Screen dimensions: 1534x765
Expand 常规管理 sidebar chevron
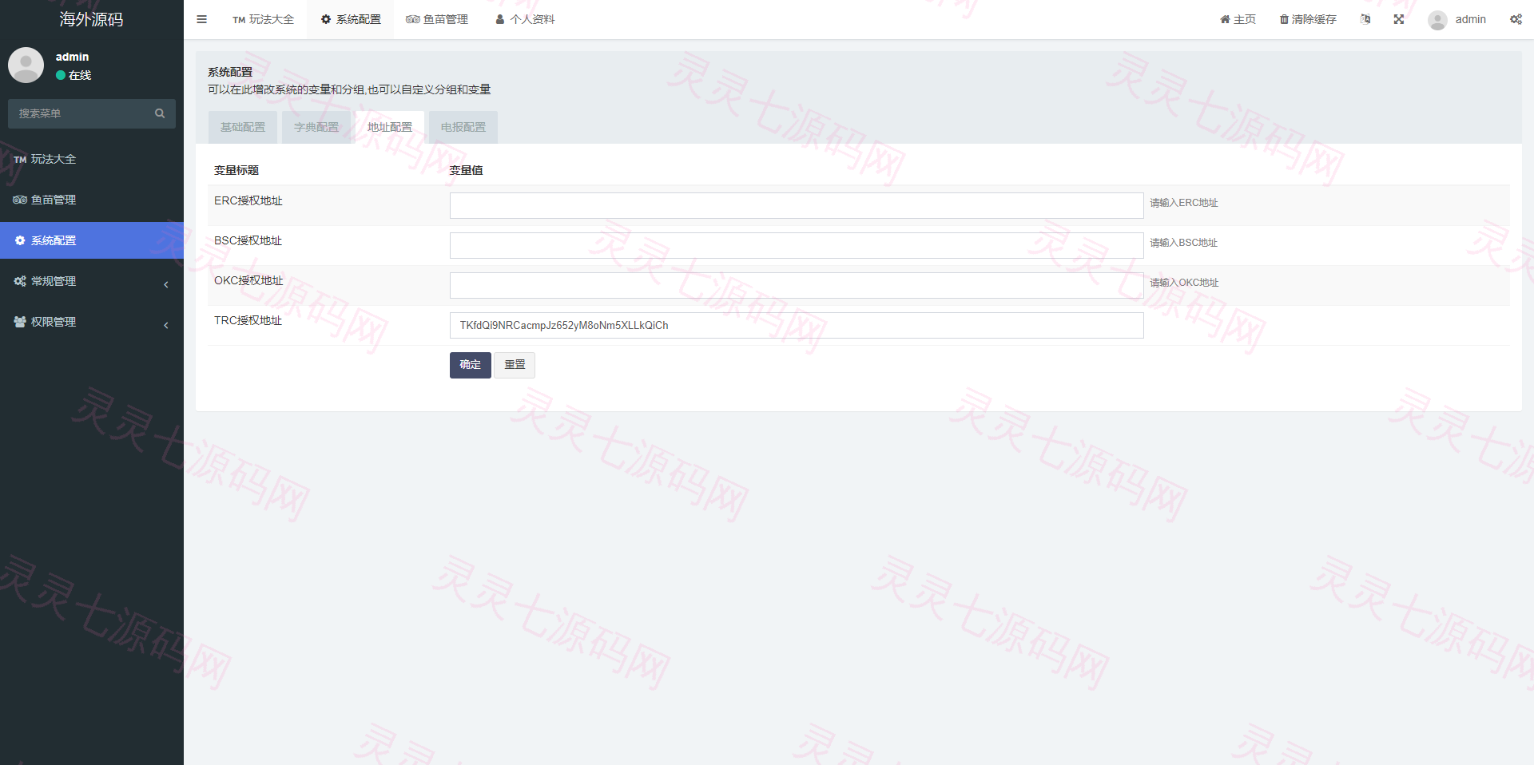(166, 284)
